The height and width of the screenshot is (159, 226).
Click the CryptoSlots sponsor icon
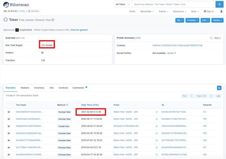pyautogui.click(x=17, y=30)
